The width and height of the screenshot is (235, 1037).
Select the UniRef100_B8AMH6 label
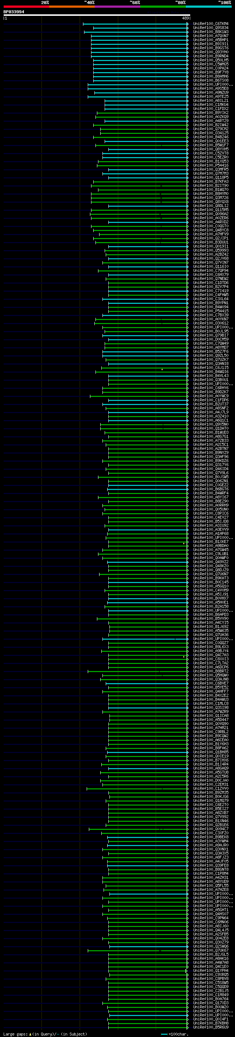210,76
